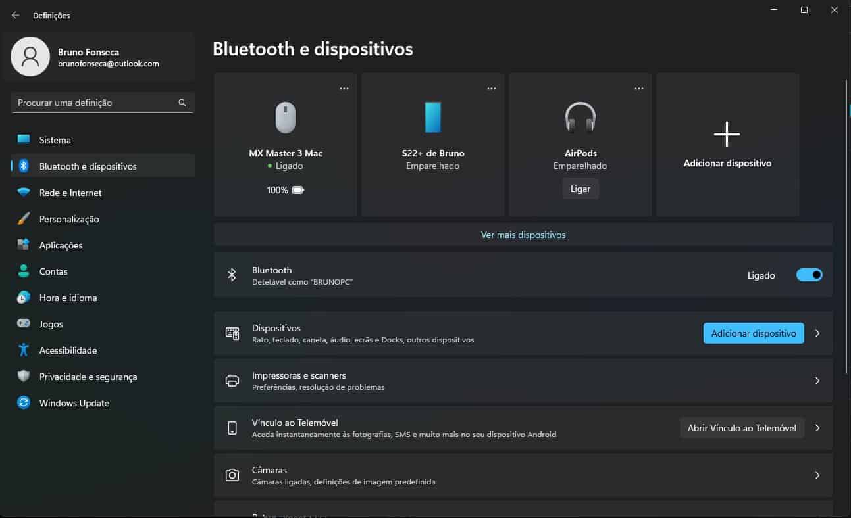Click Abrir Vínculo ao Telemóvel button
The height and width of the screenshot is (518, 851).
click(x=742, y=428)
